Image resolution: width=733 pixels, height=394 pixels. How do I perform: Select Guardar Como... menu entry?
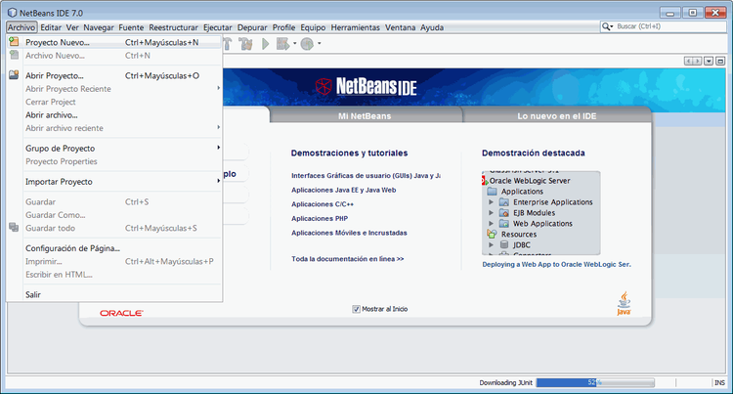click(x=114, y=215)
